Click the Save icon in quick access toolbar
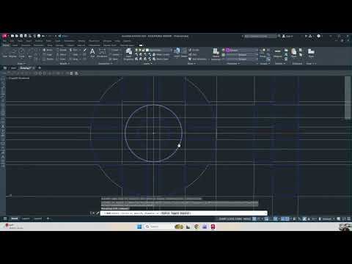Viewport: 352px width, 264px height. (x=21, y=36)
